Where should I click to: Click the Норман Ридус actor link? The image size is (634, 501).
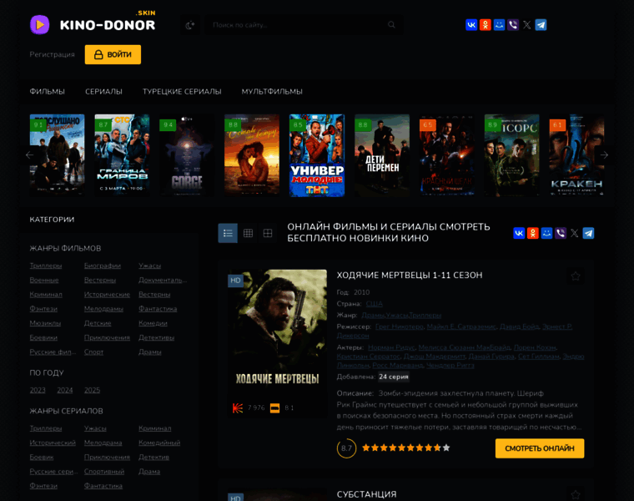click(x=392, y=347)
